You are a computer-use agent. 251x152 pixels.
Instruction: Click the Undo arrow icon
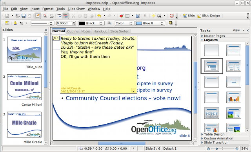point(99,16)
